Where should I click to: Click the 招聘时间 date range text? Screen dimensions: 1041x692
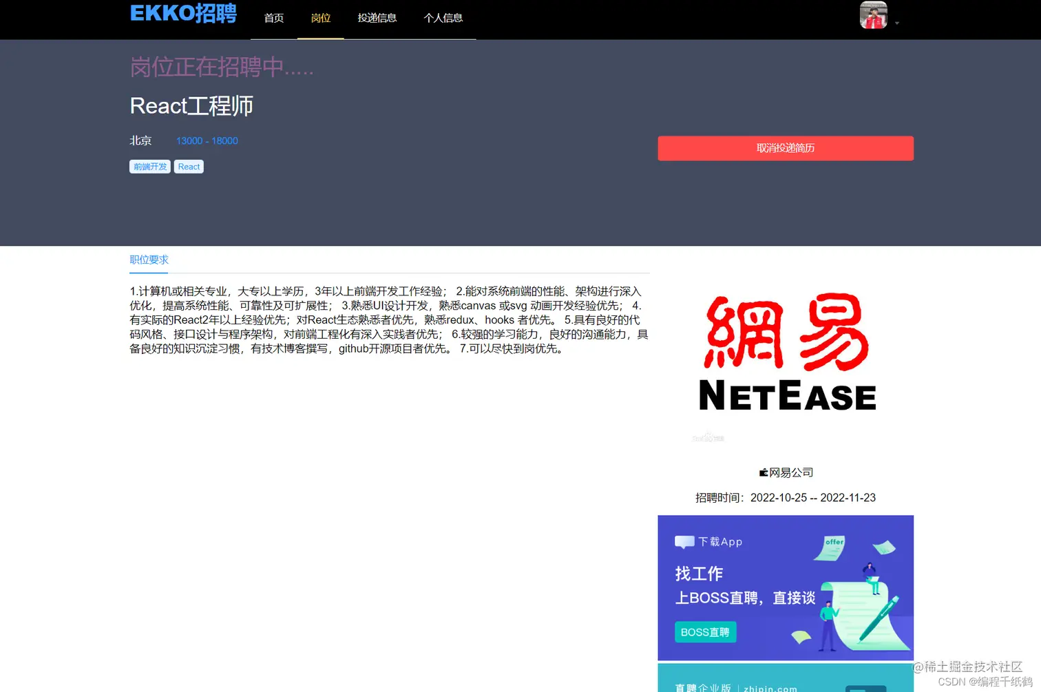click(x=786, y=497)
